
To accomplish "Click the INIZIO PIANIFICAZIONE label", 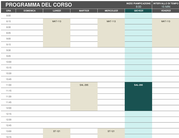I will 138,3.
